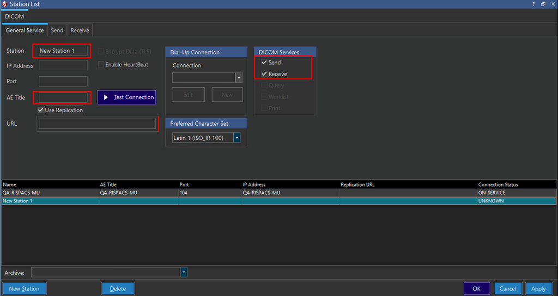Viewport: 558px width, 296px height.
Task: Uncheck the Receive DICOM service
Action: [x=264, y=74]
